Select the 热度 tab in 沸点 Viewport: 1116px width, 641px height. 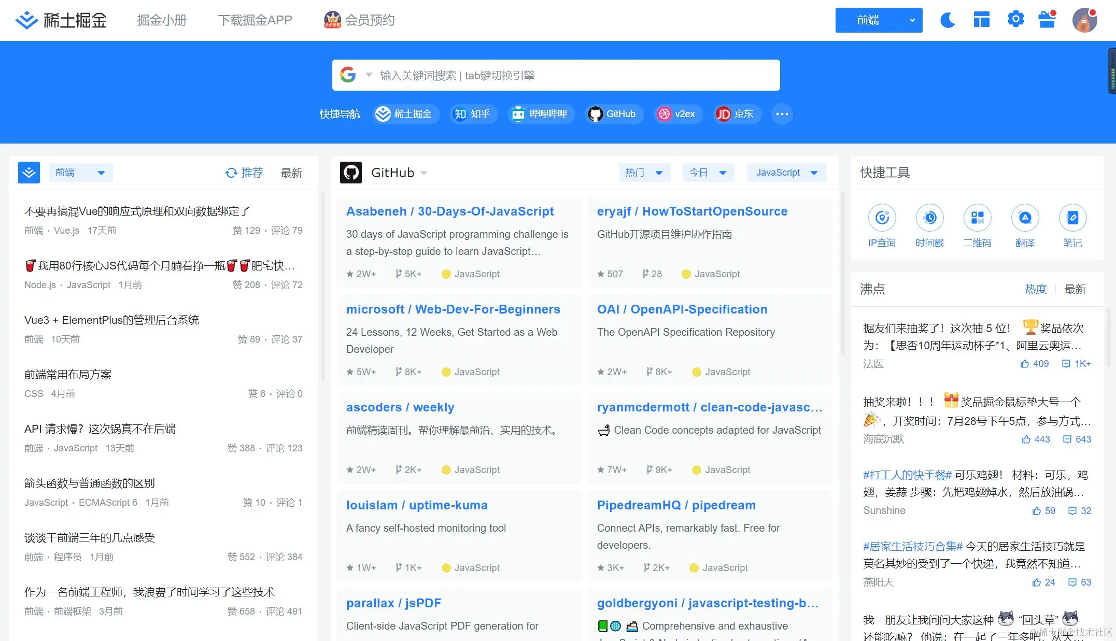pos(1035,289)
